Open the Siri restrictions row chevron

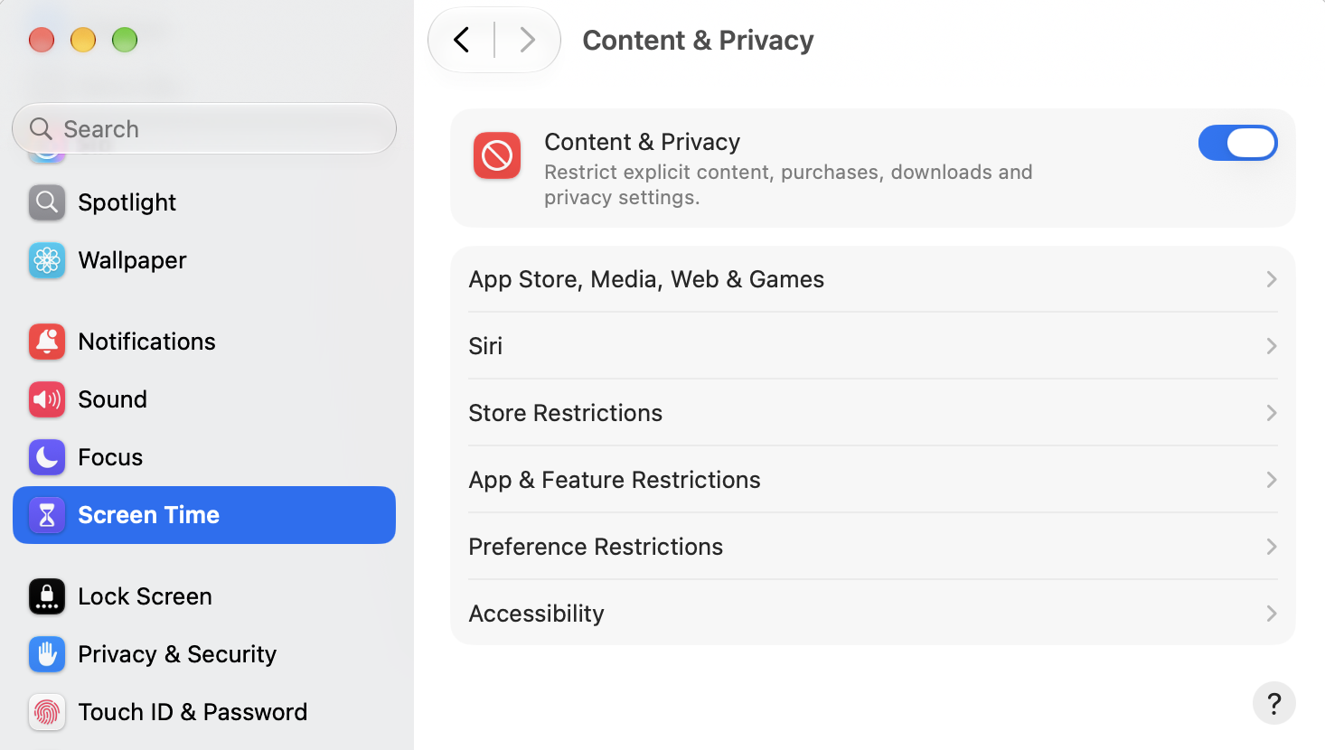point(1271,346)
